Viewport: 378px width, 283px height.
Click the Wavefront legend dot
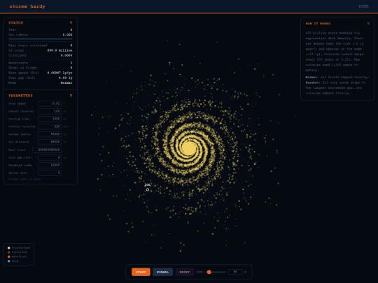click(9, 256)
